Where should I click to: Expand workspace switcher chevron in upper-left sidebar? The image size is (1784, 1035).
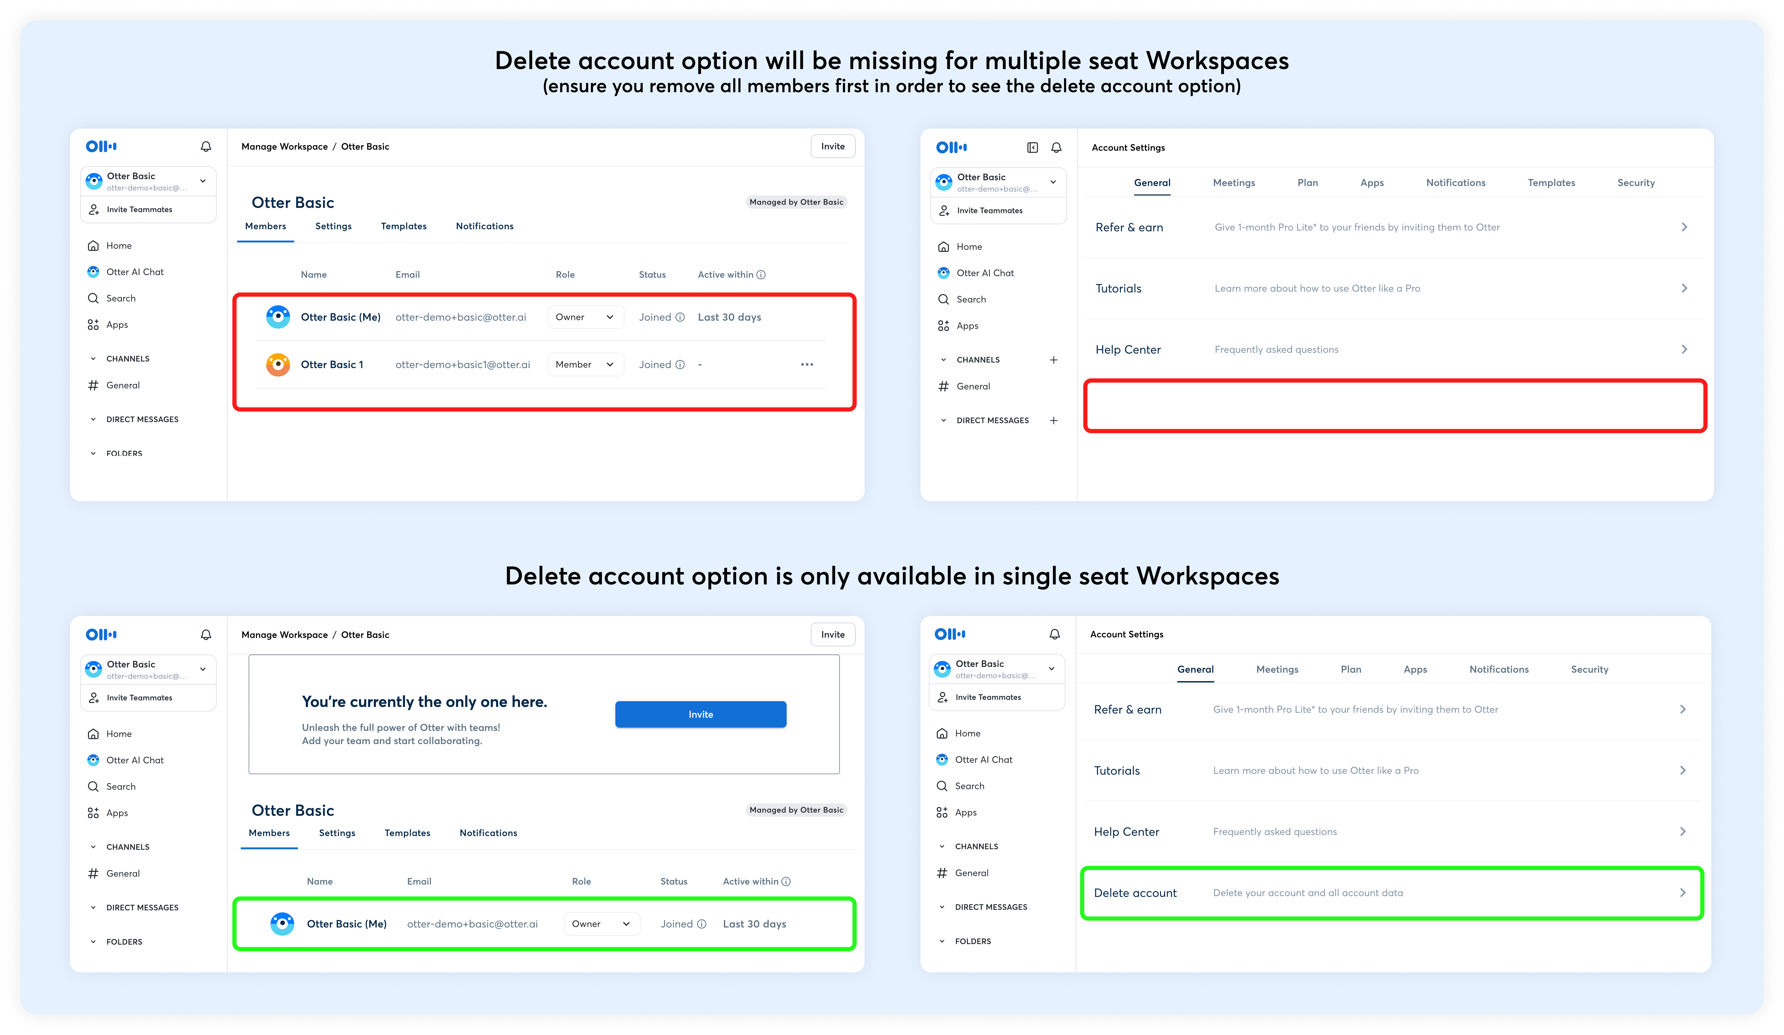point(203,181)
